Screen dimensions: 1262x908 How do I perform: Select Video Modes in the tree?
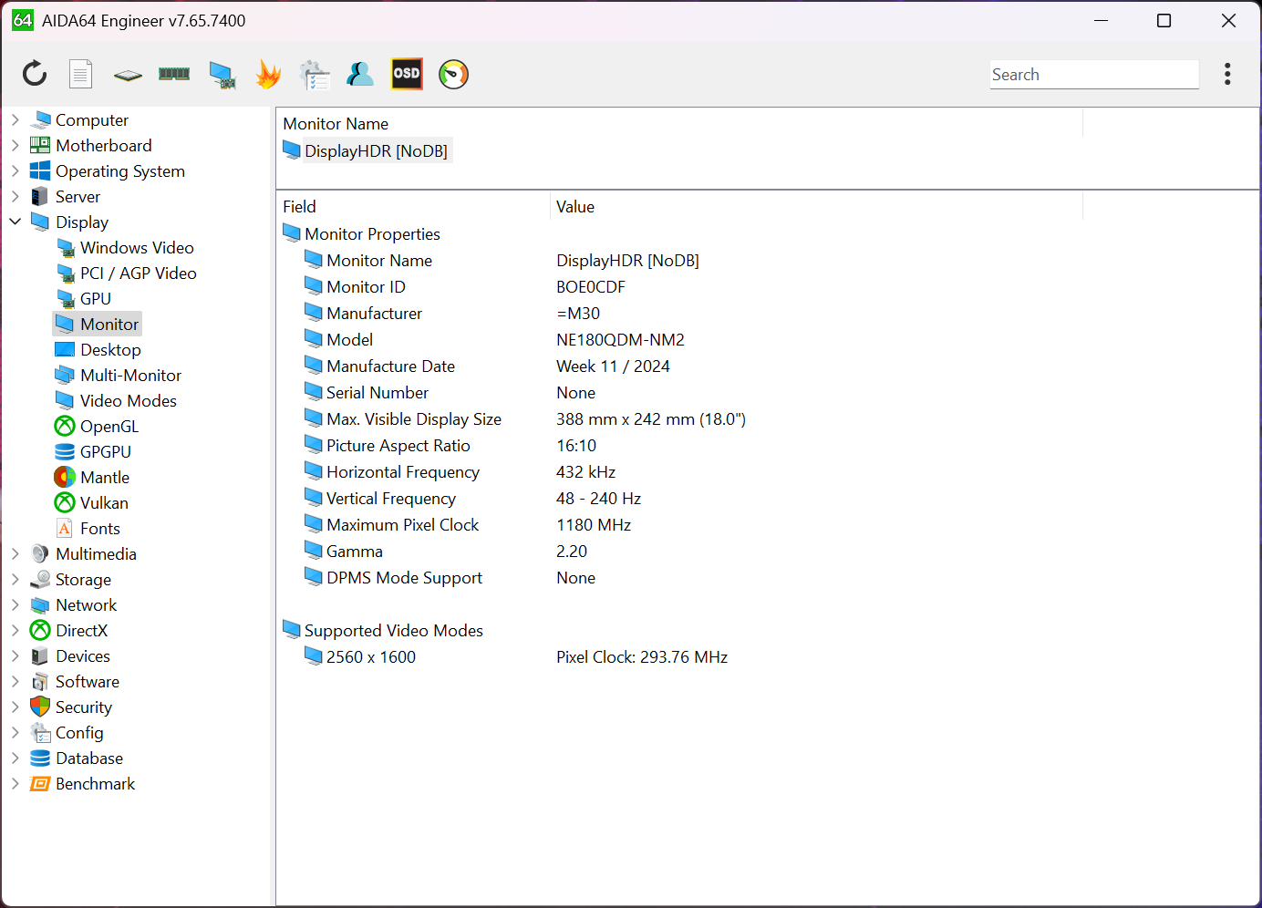click(128, 400)
